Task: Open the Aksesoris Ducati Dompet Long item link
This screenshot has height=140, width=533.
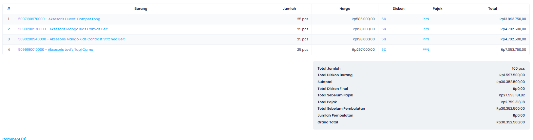Action: 59,19
